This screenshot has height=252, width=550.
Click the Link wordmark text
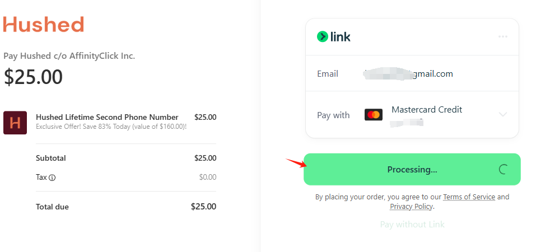click(x=340, y=36)
